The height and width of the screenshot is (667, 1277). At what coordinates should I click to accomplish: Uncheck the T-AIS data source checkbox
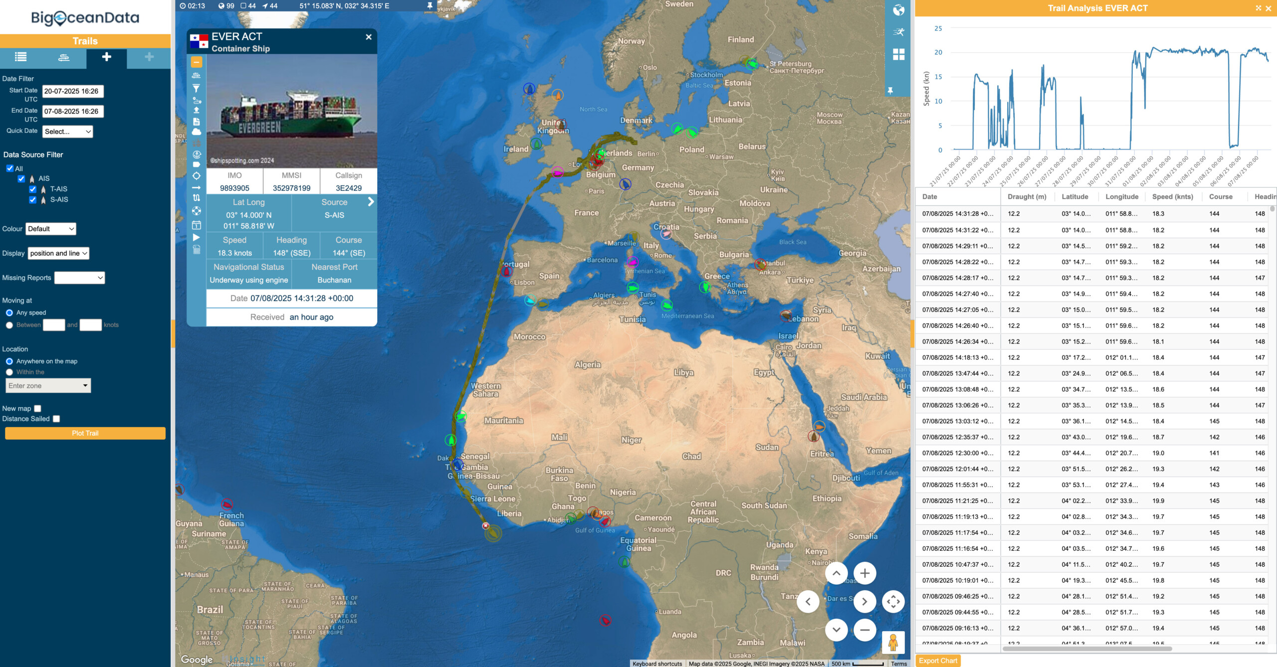coord(33,189)
